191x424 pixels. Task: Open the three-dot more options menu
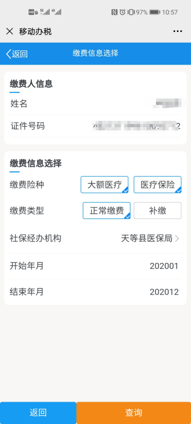(177, 31)
